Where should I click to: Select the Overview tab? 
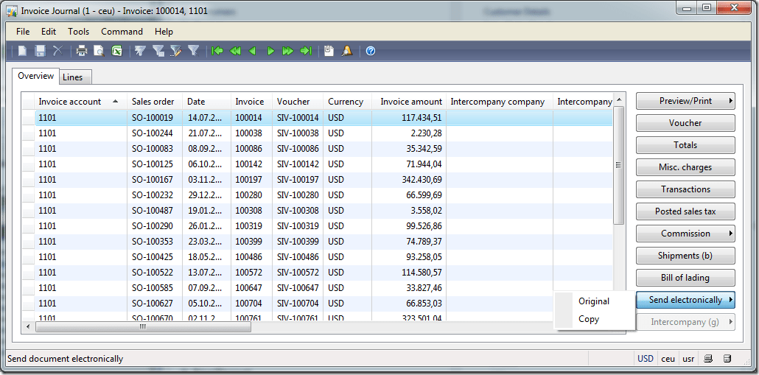[36, 76]
